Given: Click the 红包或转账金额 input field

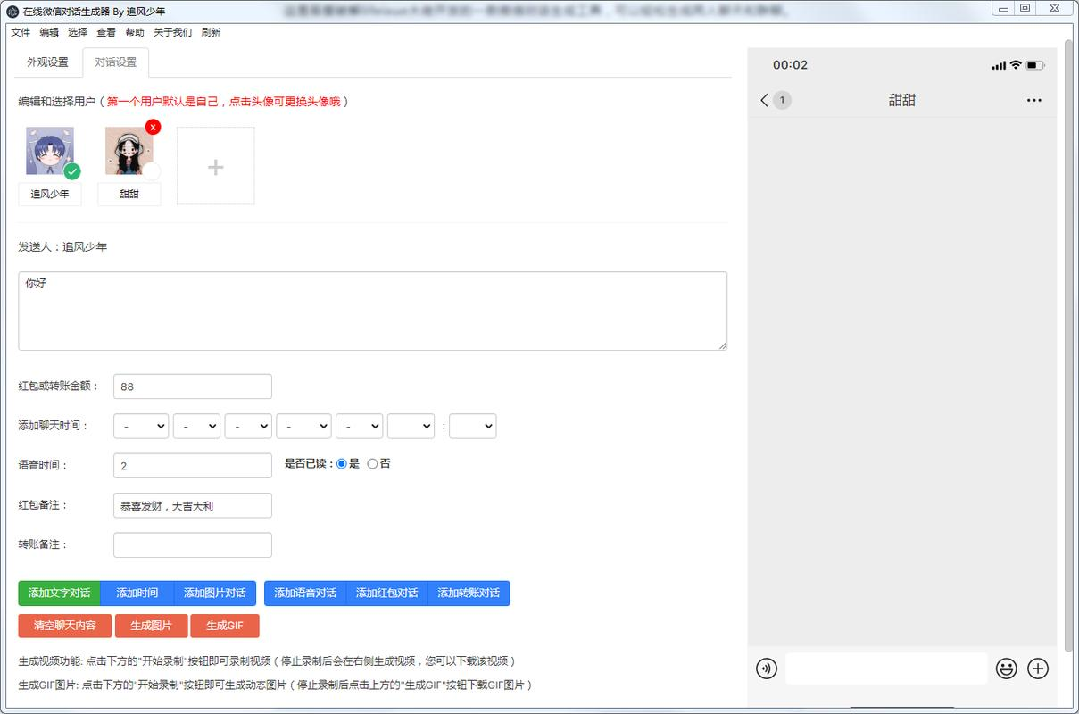Looking at the screenshot, I should tap(193, 386).
